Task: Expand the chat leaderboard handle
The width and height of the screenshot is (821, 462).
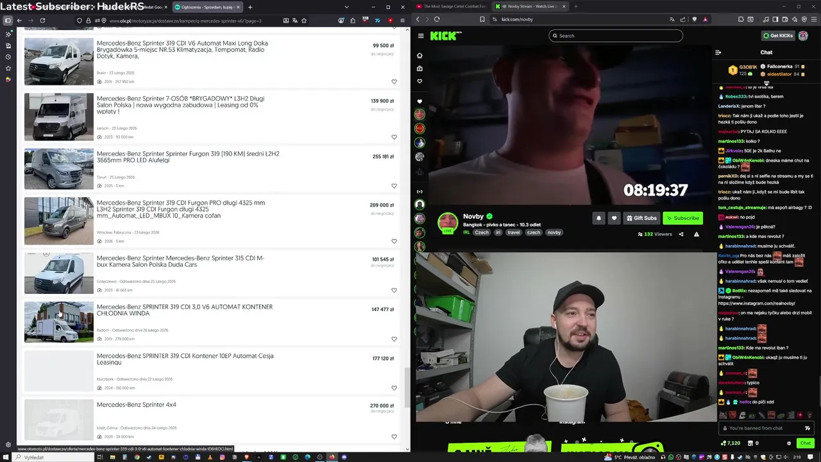Action: tap(766, 83)
